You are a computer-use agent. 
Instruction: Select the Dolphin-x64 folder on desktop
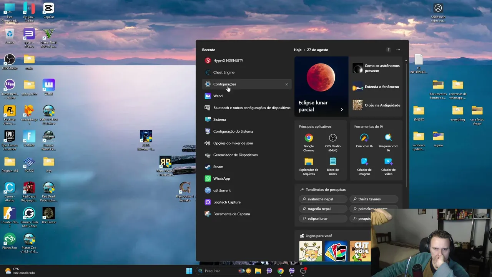click(10, 165)
